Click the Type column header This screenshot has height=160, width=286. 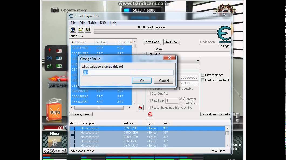click(x=150, y=123)
